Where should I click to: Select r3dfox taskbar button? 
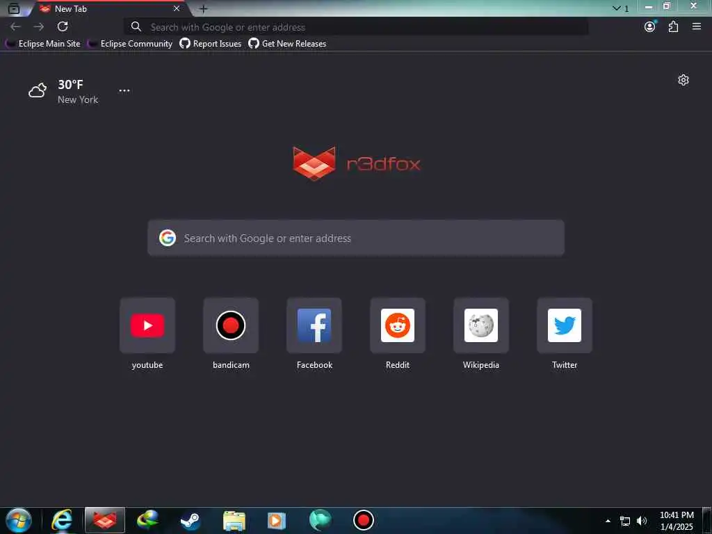coord(105,520)
